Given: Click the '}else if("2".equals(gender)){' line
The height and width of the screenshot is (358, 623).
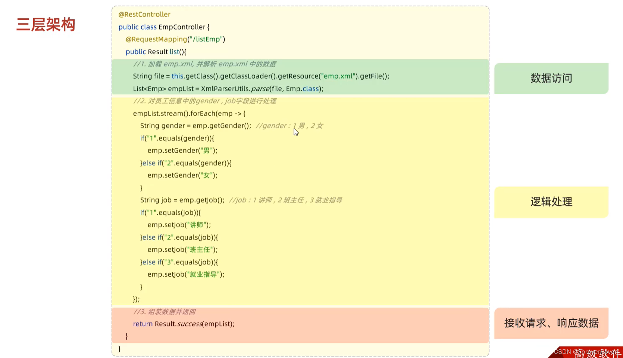Looking at the screenshot, I should tap(186, 163).
